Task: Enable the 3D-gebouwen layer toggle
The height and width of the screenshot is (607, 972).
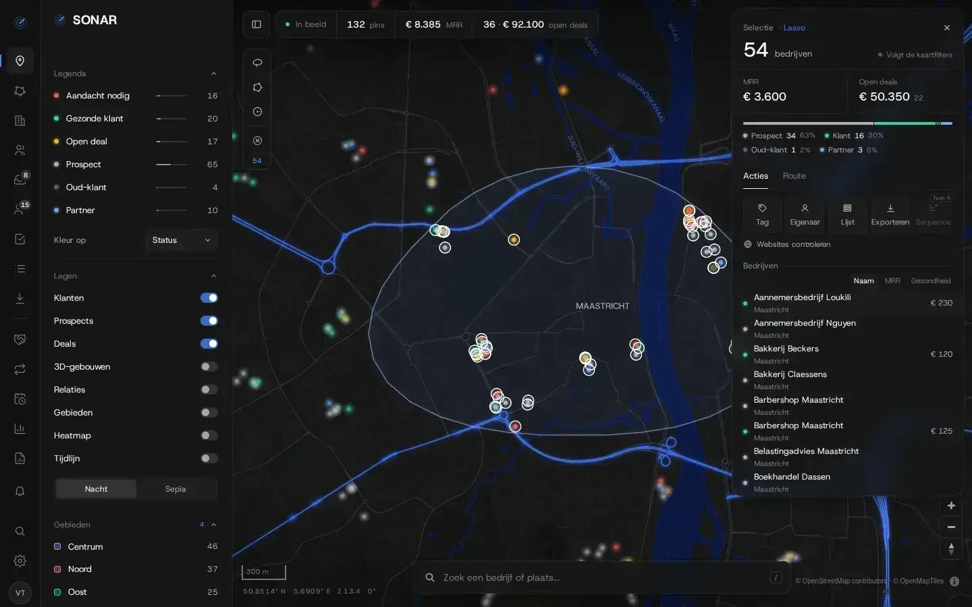Action: tap(209, 367)
